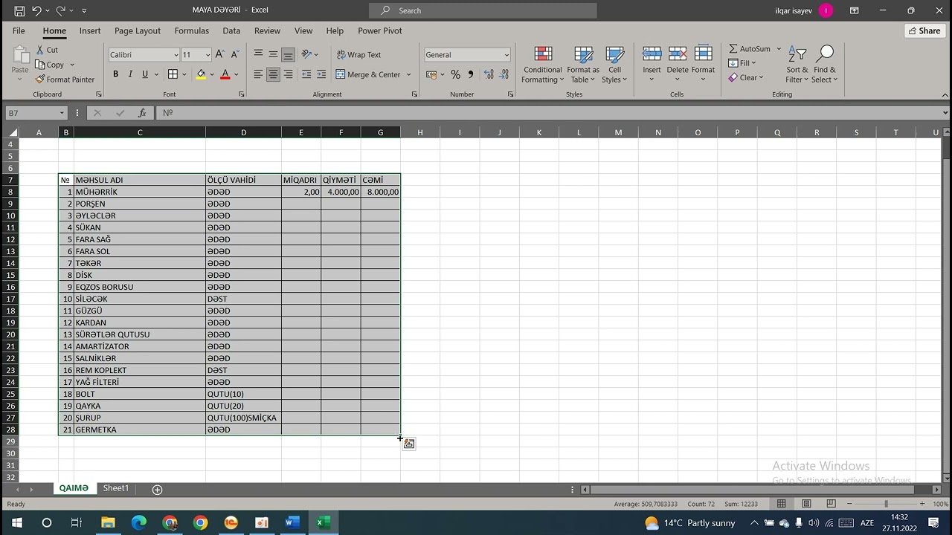Image resolution: width=952 pixels, height=535 pixels.
Task: Open Excel from the Windows taskbar
Action: click(x=324, y=522)
